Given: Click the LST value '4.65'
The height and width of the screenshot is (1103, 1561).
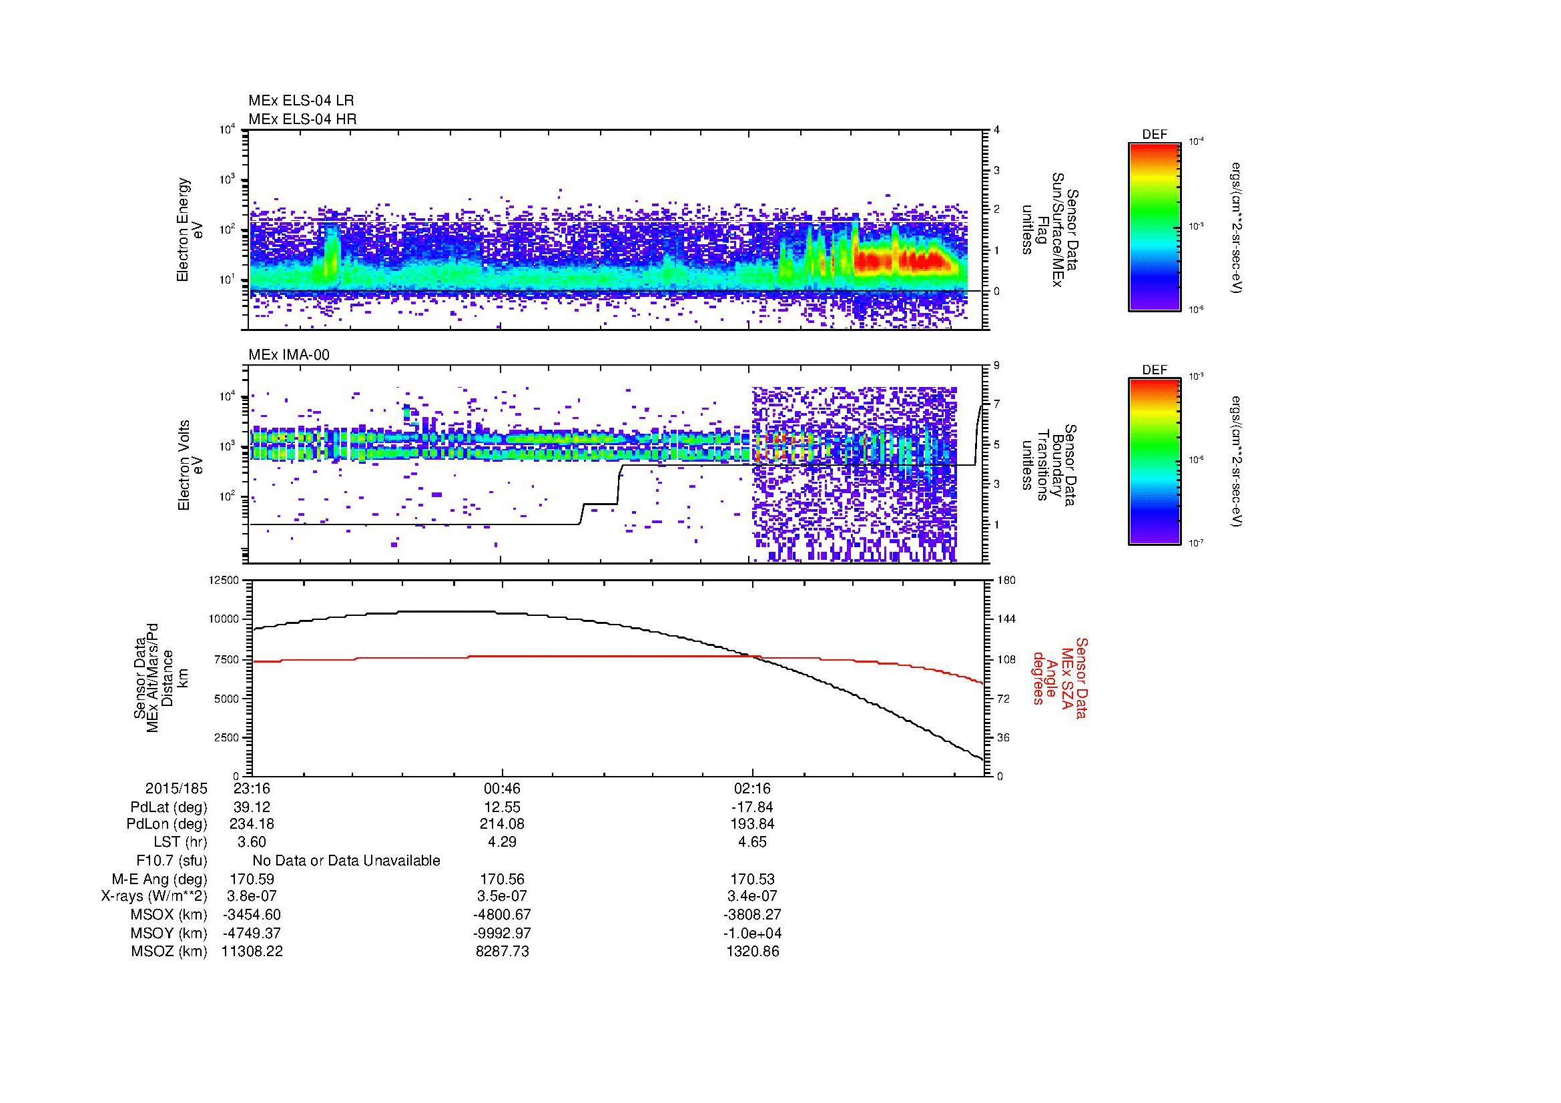Looking at the screenshot, I should pyautogui.click(x=752, y=842).
